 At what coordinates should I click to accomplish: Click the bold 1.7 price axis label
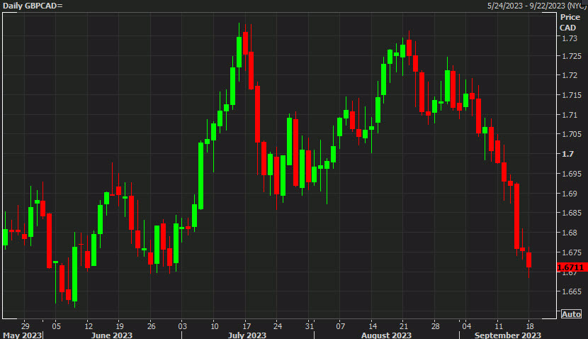(x=567, y=154)
